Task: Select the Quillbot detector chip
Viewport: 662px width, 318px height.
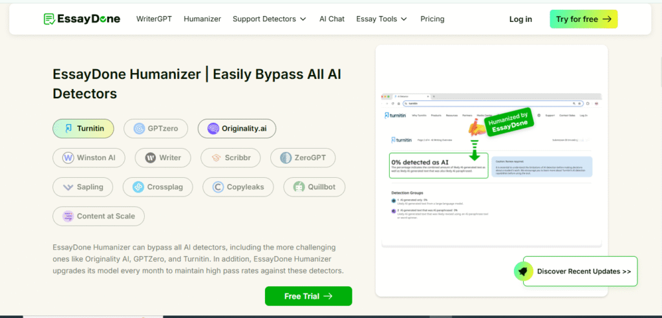Action: [315, 187]
